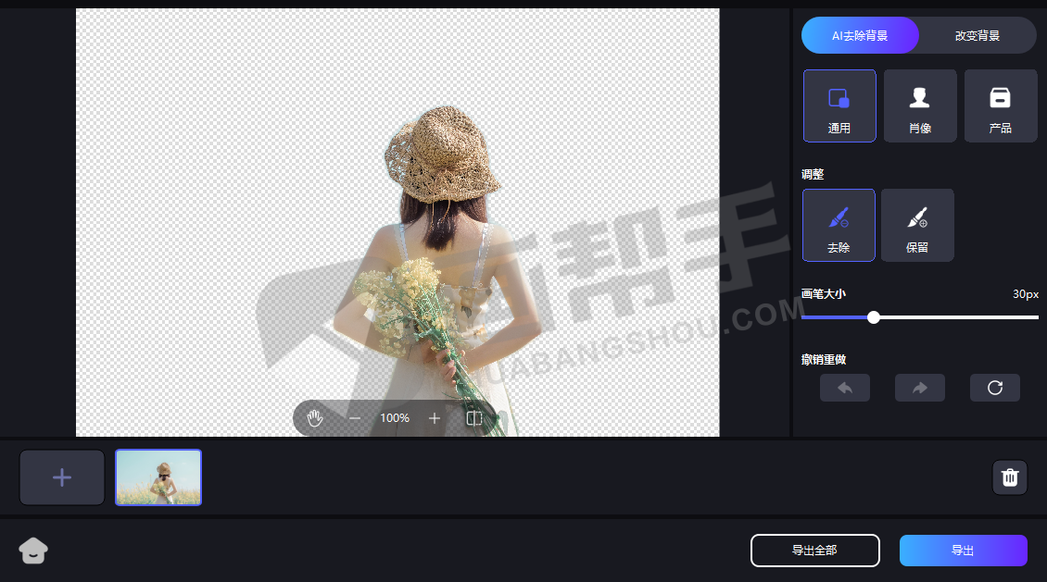Select the hand pan tool
The height and width of the screenshot is (582, 1047).
point(314,418)
